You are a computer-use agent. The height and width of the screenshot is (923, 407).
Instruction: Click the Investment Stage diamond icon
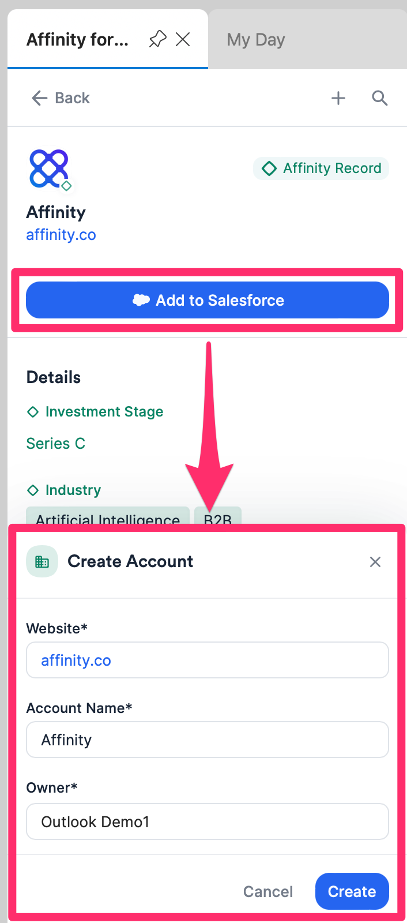point(33,411)
